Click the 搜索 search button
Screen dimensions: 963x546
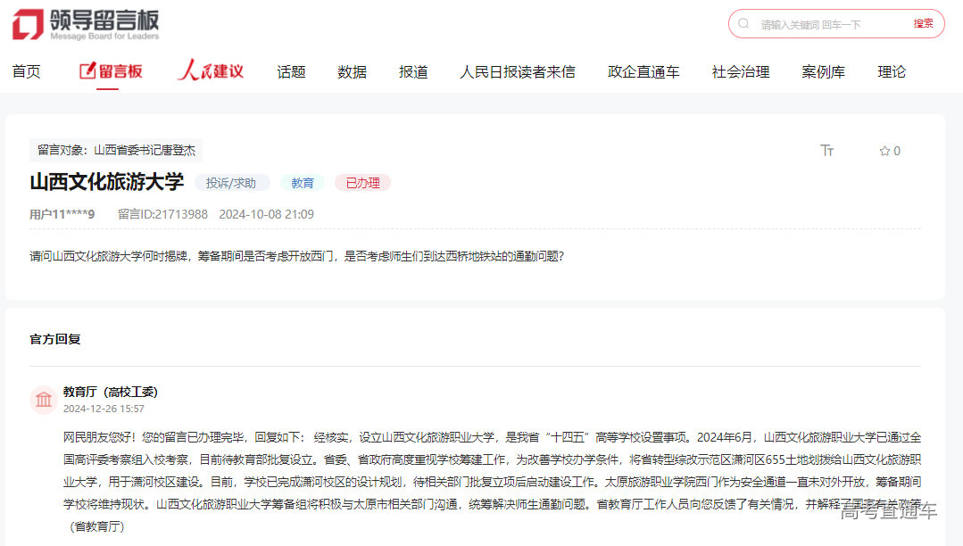coord(923,23)
